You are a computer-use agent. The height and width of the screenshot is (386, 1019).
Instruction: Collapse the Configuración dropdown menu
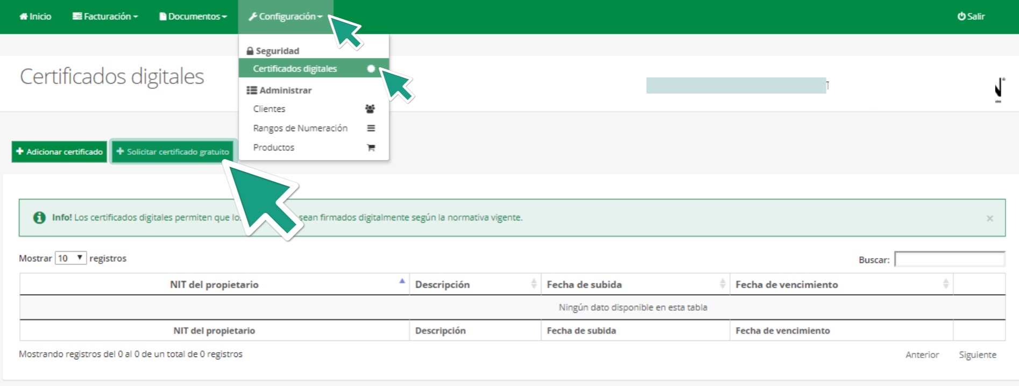[286, 17]
